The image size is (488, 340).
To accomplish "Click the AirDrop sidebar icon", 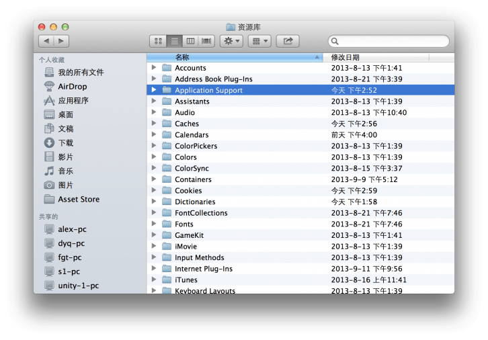I will tap(49, 87).
